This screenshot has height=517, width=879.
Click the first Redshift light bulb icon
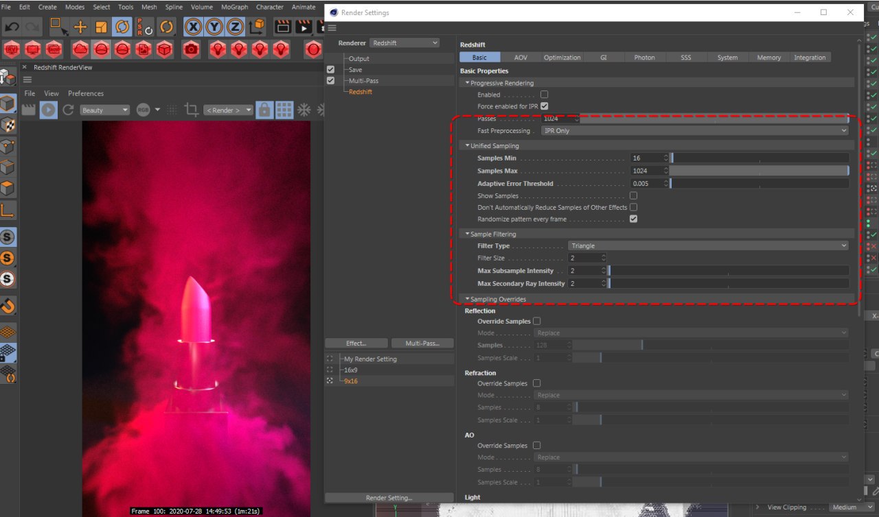(218, 49)
